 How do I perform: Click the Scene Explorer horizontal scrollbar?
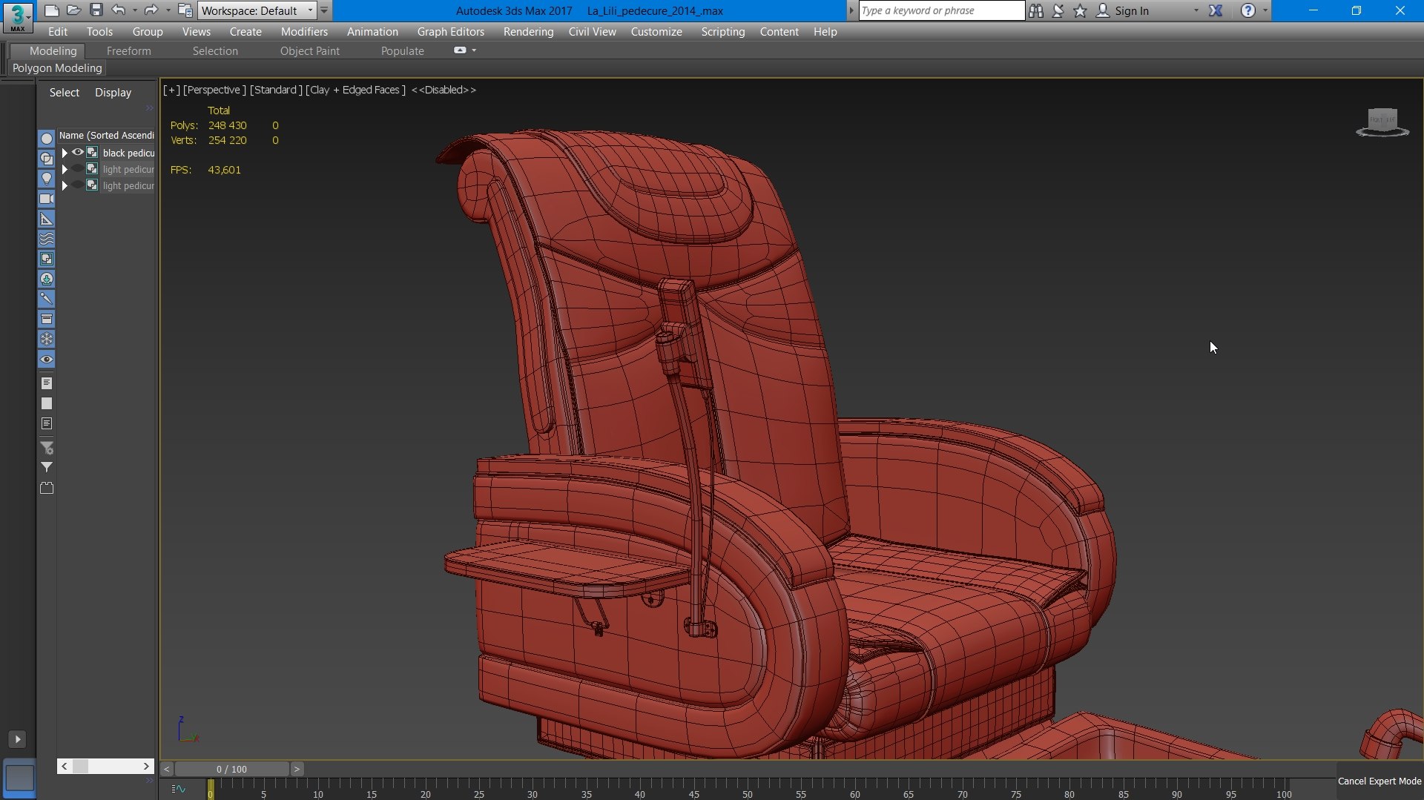pyautogui.click(x=105, y=766)
